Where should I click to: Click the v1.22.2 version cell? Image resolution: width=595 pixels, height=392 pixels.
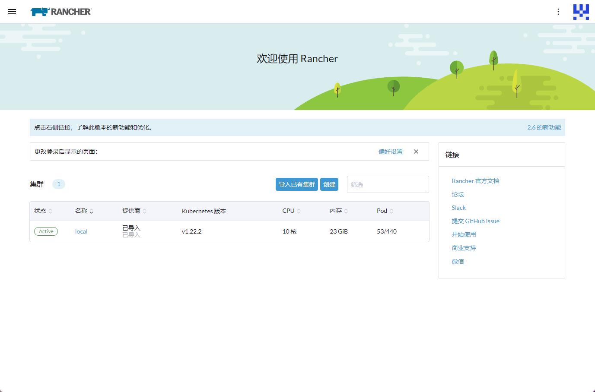point(191,231)
